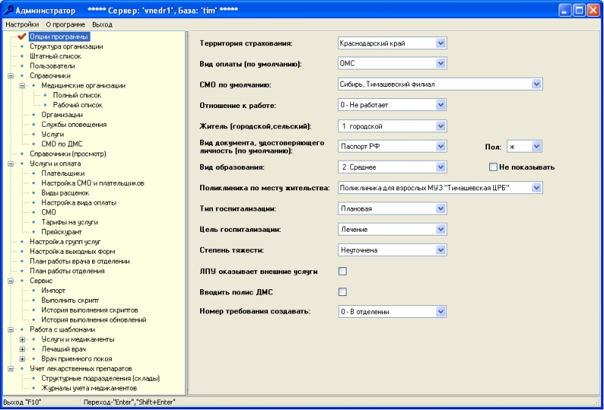The image size is (604, 410).
Task: Enable Вводить полис ДМС checkbox
Action: pos(343,292)
